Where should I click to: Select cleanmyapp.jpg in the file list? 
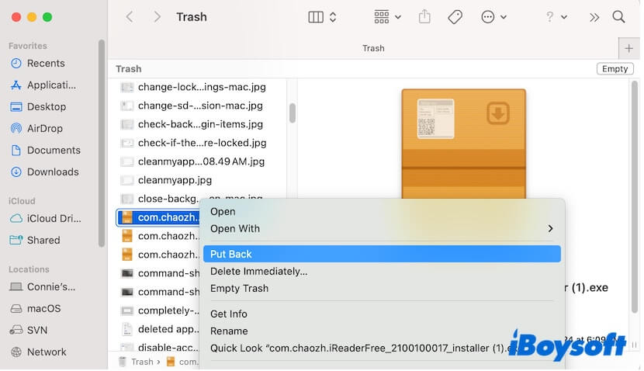[175, 180]
